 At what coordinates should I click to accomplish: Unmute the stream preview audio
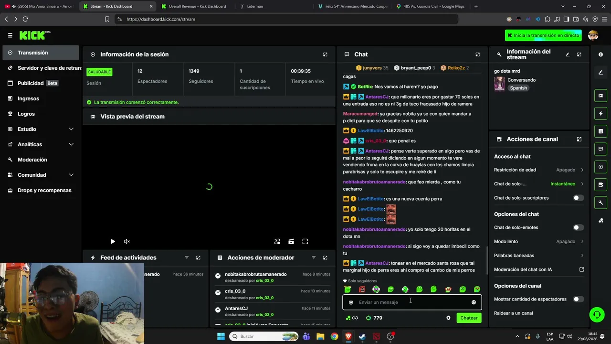pos(127,242)
